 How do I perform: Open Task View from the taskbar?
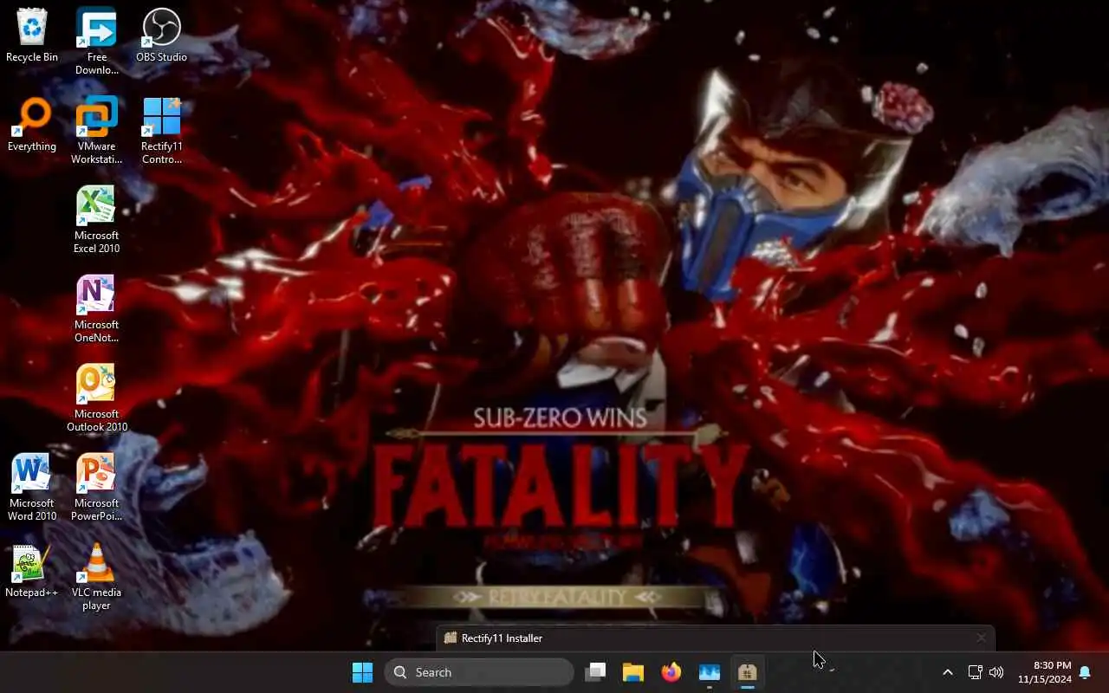595,672
